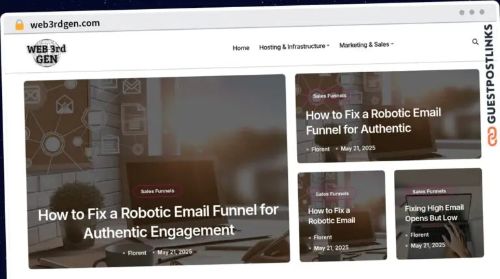Viewport: 500px width, 279px height.
Task: Expand the Hosting & Infrastructure dropdown
Action: click(x=294, y=47)
